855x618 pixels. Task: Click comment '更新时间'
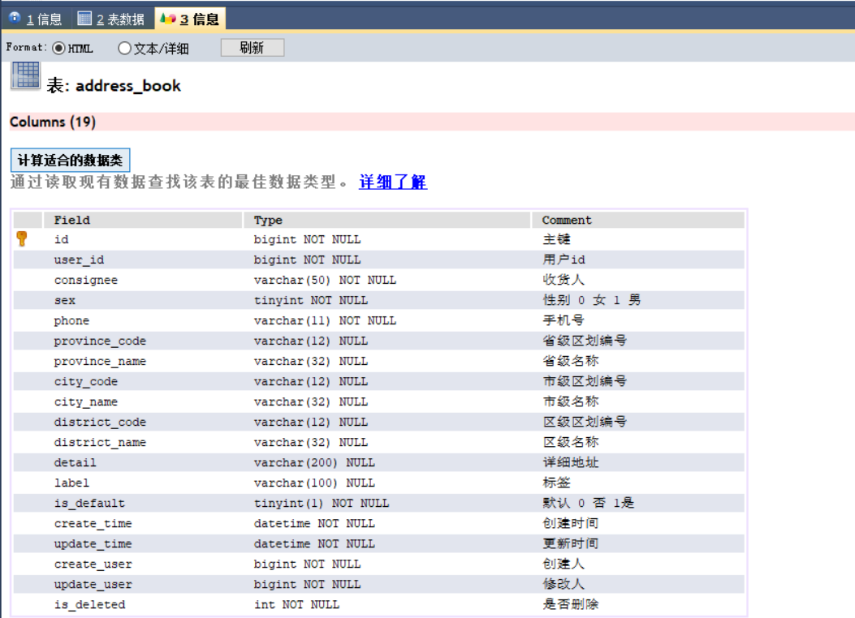pos(570,543)
